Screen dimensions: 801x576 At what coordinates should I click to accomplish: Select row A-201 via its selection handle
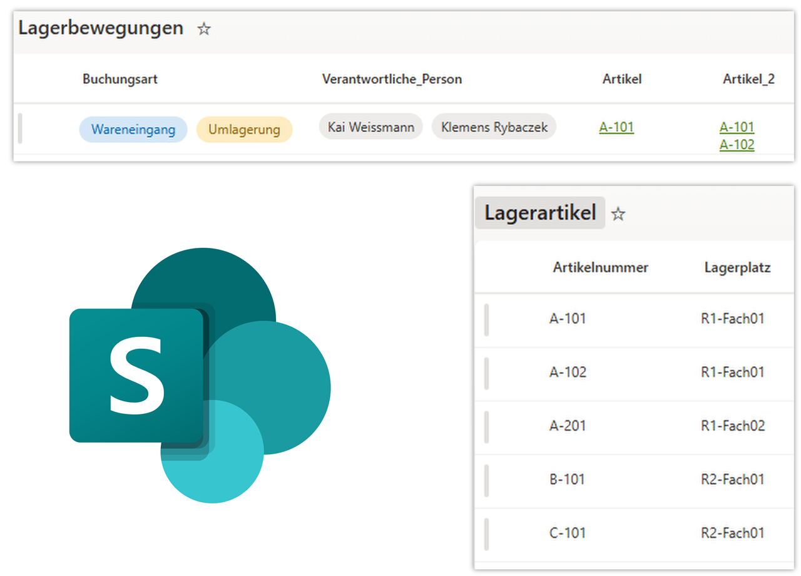tap(486, 427)
